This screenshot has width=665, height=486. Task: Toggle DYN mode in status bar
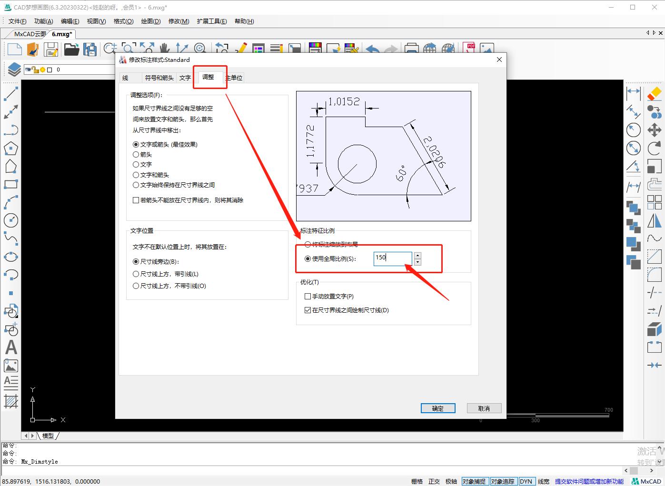pyautogui.click(x=526, y=481)
